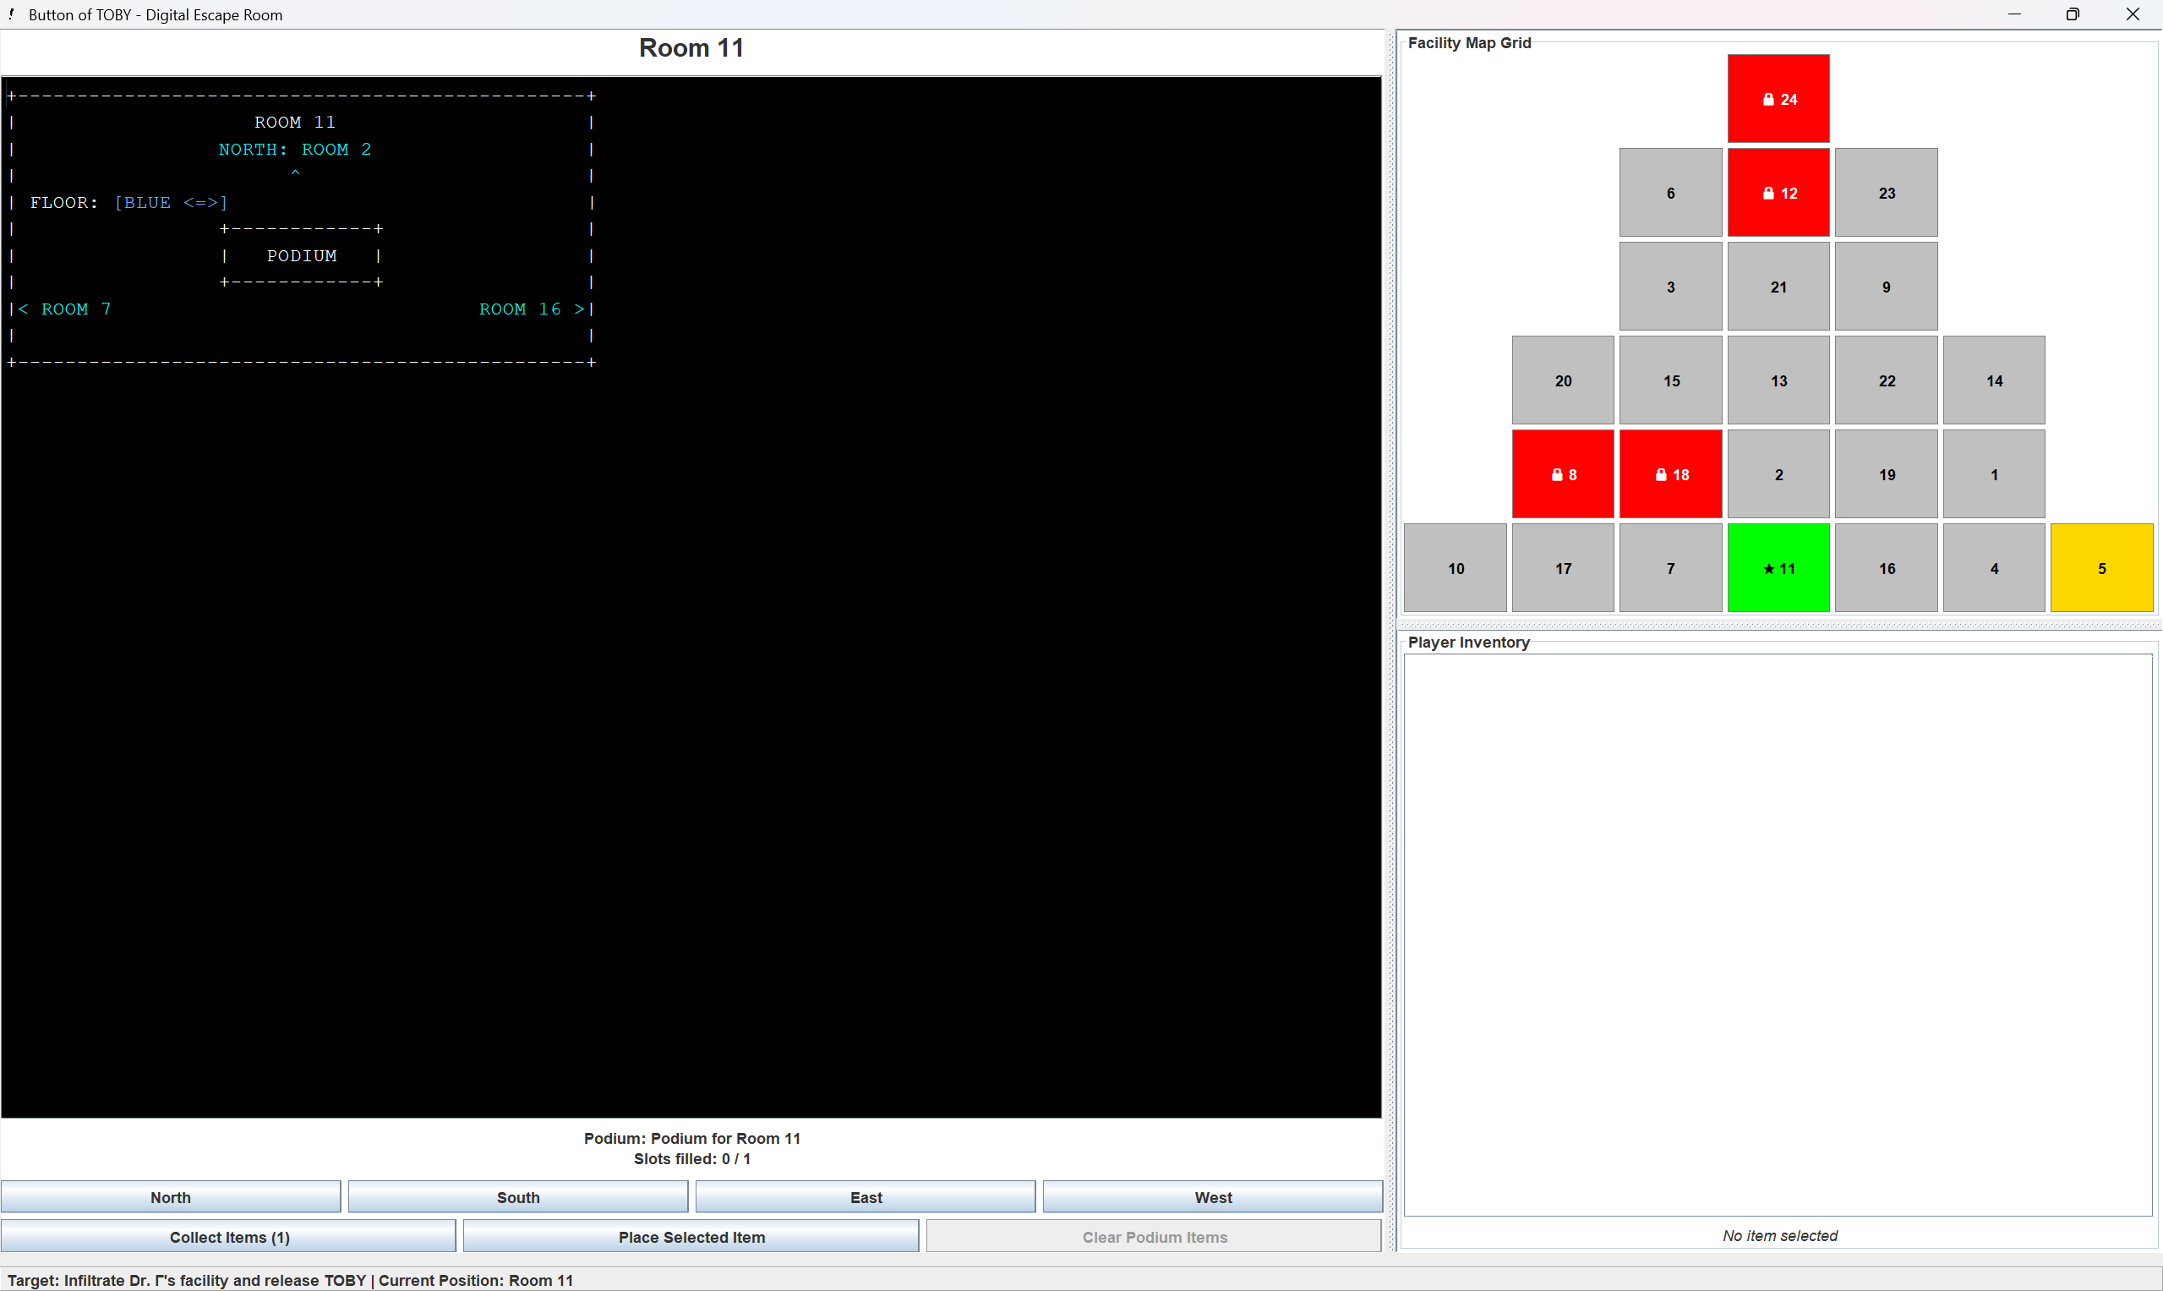Go East toward Room 16
The image size is (2163, 1291).
pos(866,1197)
